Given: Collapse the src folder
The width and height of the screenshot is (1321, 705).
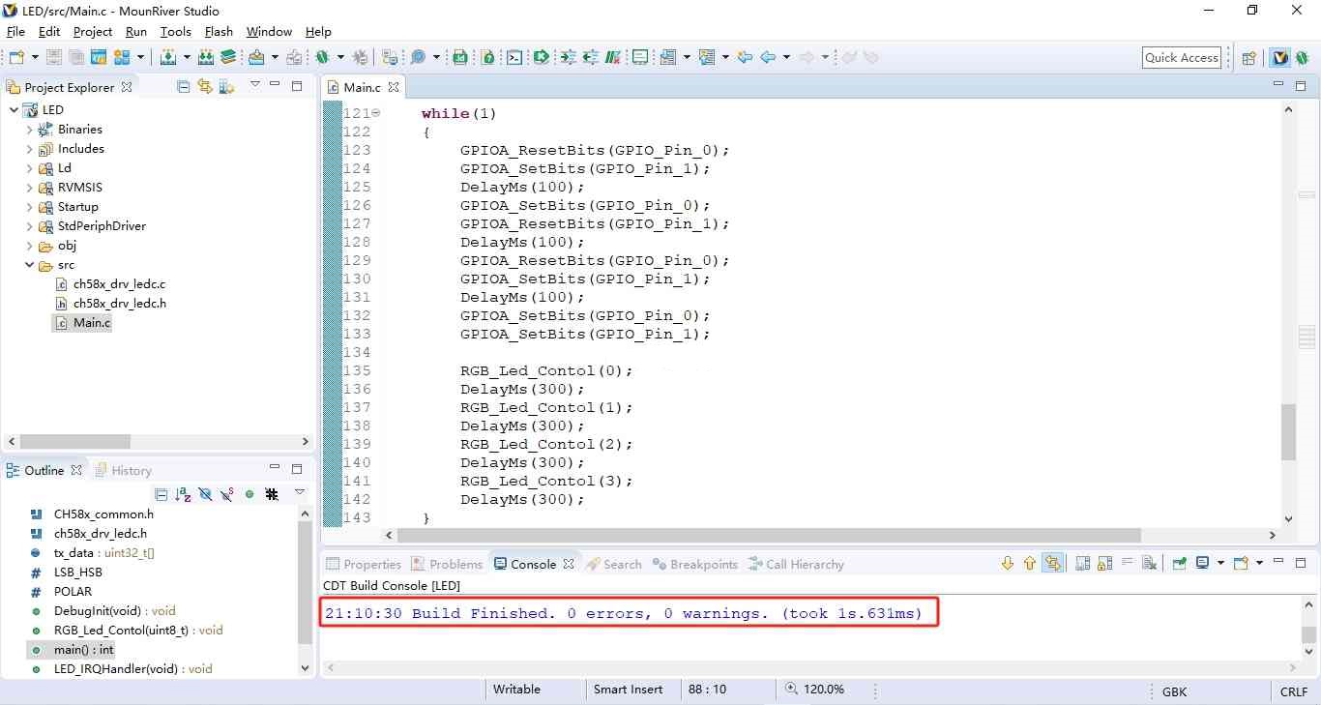Looking at the screenshot, I should (29, 265).
